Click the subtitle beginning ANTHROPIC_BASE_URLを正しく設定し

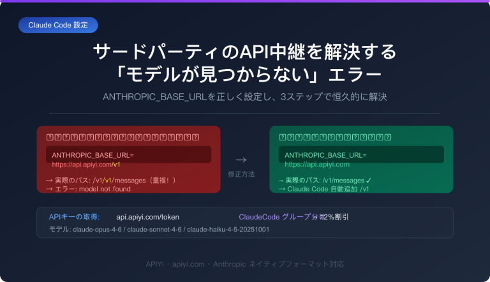pos(245,97)
